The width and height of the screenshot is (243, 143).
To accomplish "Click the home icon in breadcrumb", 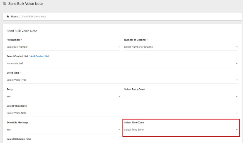I will pos(8,16).
